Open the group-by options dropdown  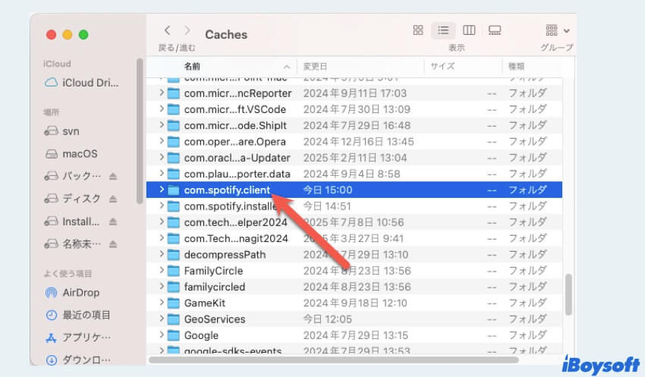(558, 30)
